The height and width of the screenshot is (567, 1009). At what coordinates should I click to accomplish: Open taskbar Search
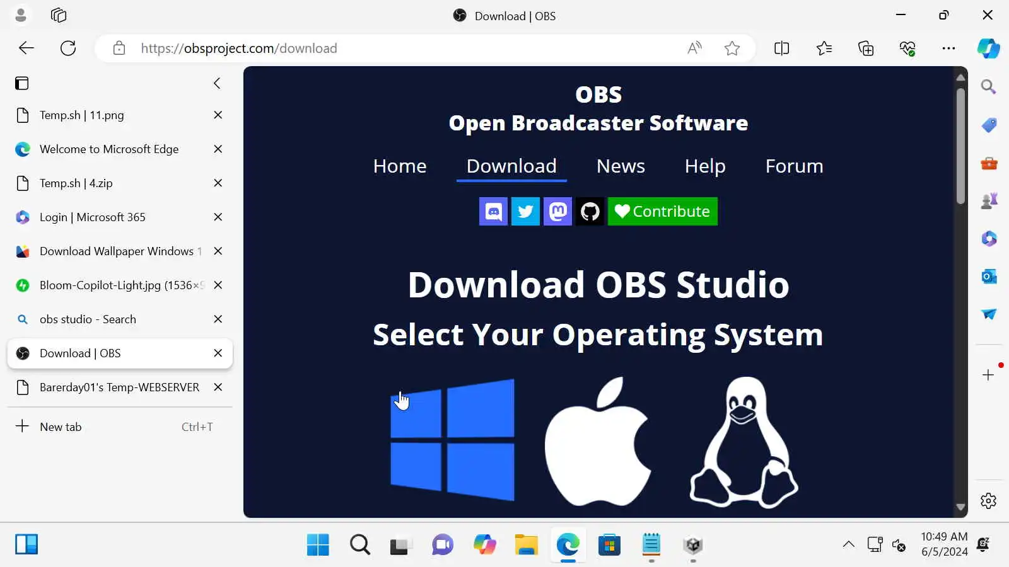(x=360, y=545)
